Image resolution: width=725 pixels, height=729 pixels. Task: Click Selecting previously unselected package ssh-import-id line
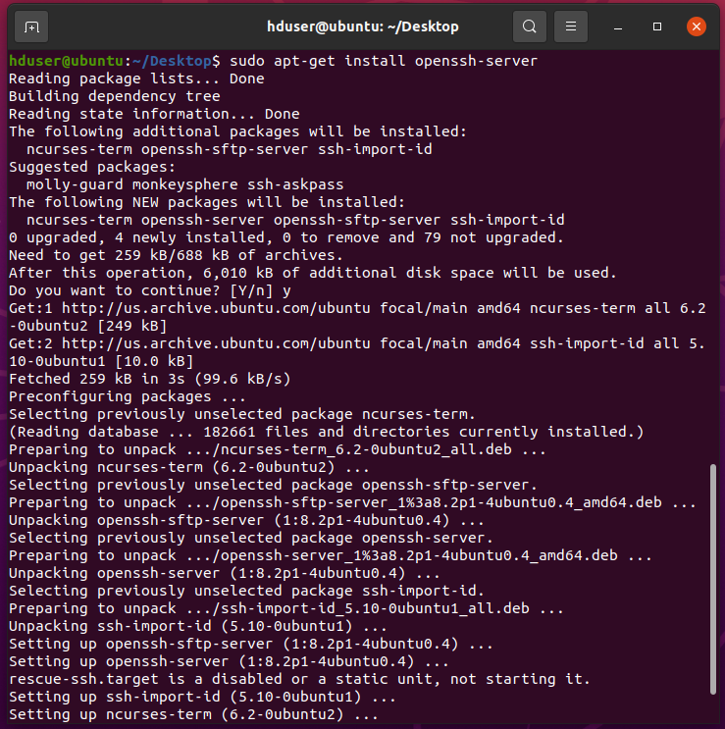coord(246,591)
